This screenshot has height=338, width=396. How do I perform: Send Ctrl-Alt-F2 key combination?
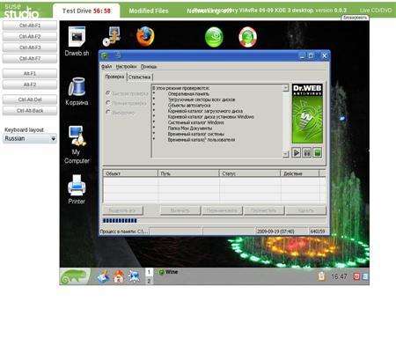coord(30,37)
